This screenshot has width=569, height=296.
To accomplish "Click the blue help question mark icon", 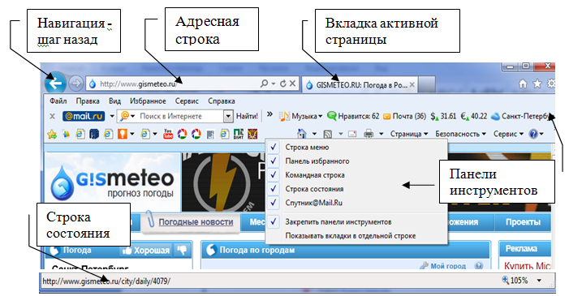I will (533, 134).
